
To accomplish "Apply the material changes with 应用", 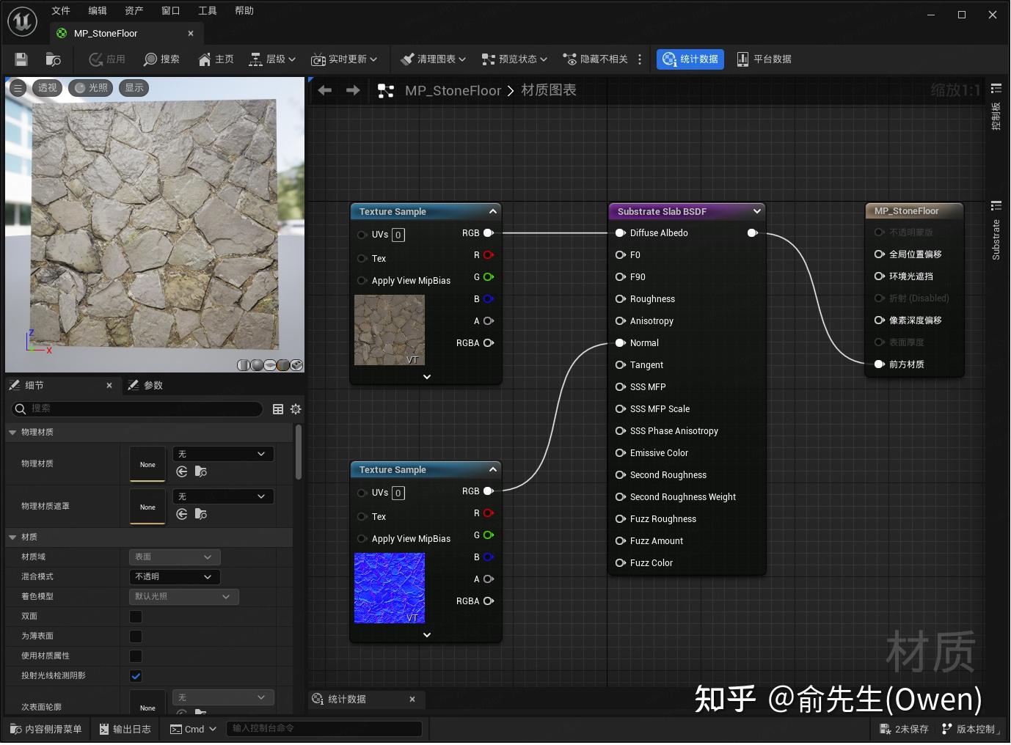I will [x=107, y=59].
